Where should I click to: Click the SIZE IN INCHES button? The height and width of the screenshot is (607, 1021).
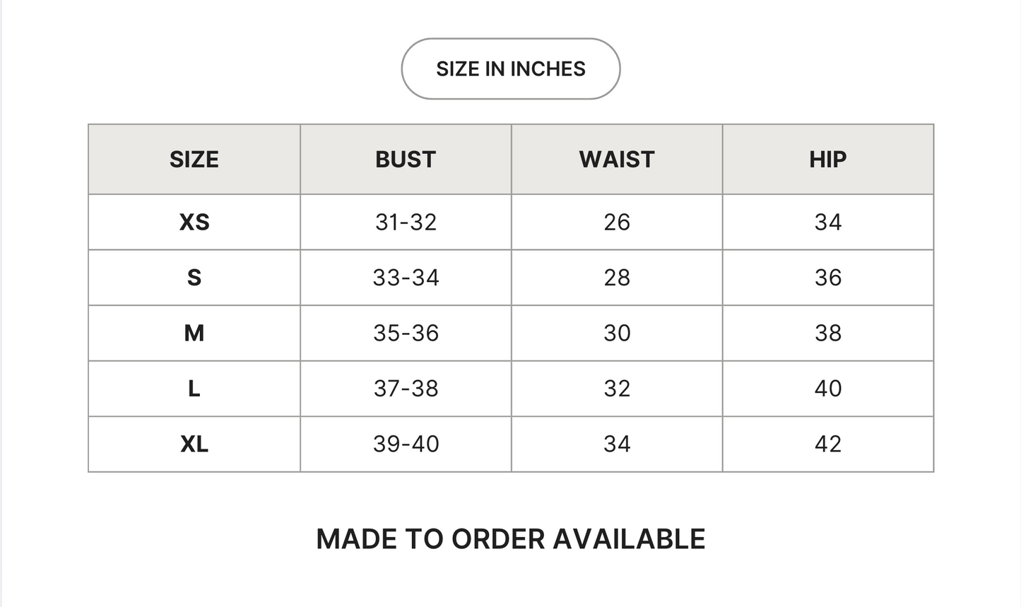510,69
